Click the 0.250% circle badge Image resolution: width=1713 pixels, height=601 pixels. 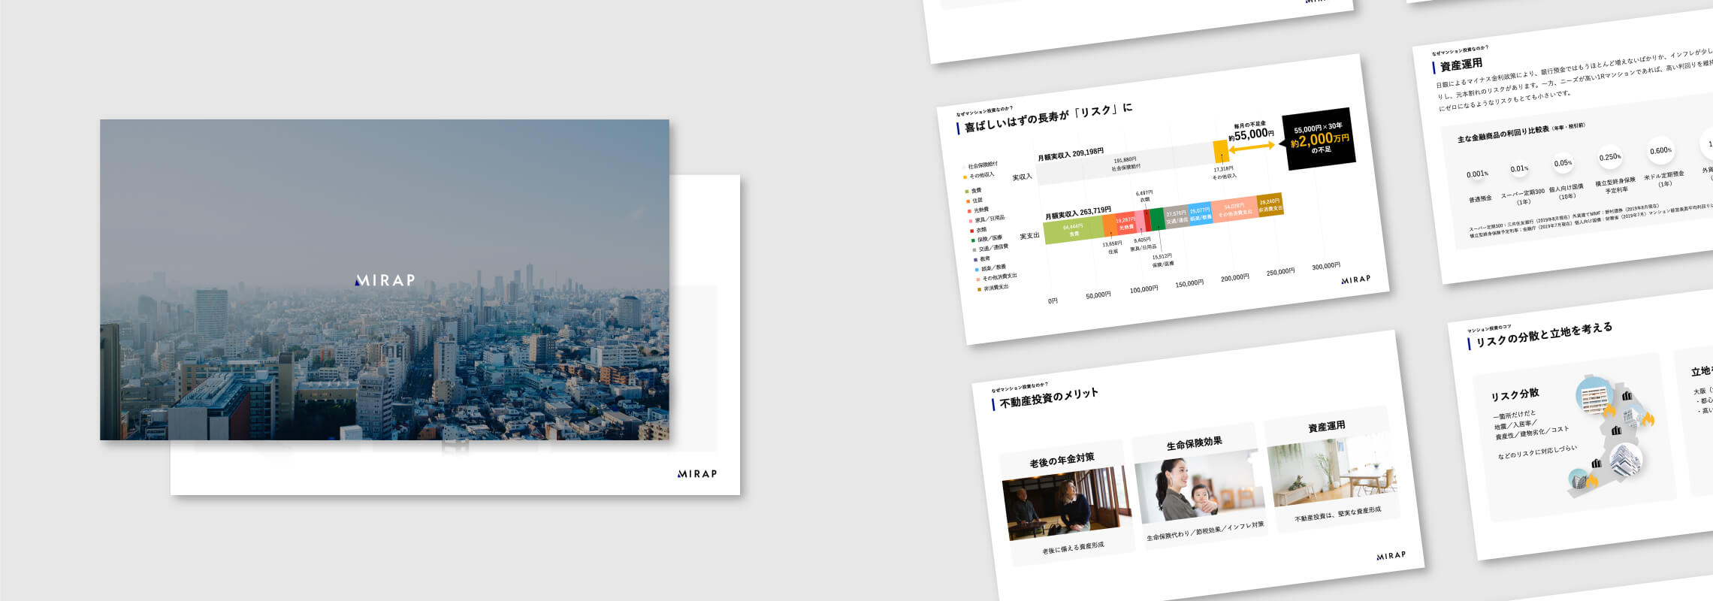tap(1609, 157)
